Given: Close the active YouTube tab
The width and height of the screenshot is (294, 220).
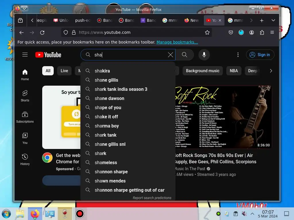Looking at the screenshot, I should tap(220, 20).
